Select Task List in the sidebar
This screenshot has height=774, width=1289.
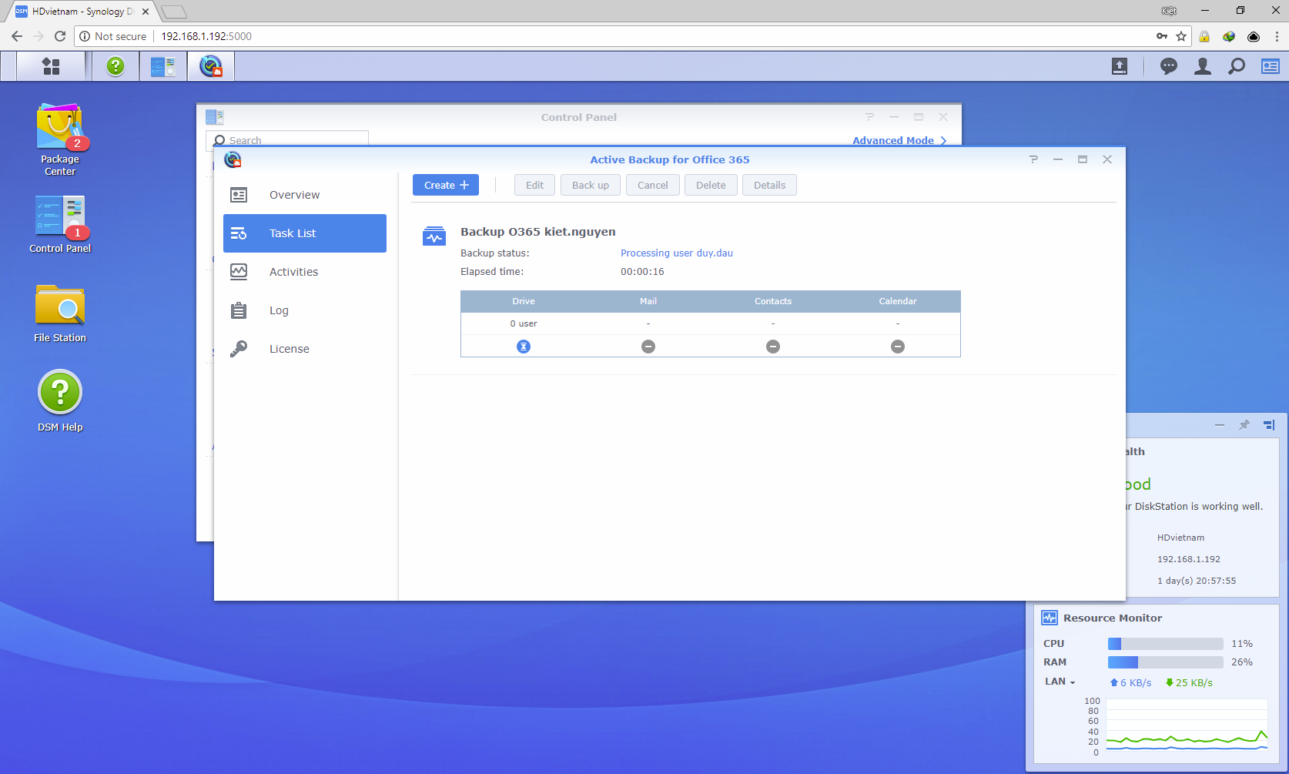click(x=305, y=233)
